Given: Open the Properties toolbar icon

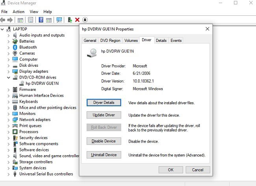Looking at the screenshot, I should [31, 20].
